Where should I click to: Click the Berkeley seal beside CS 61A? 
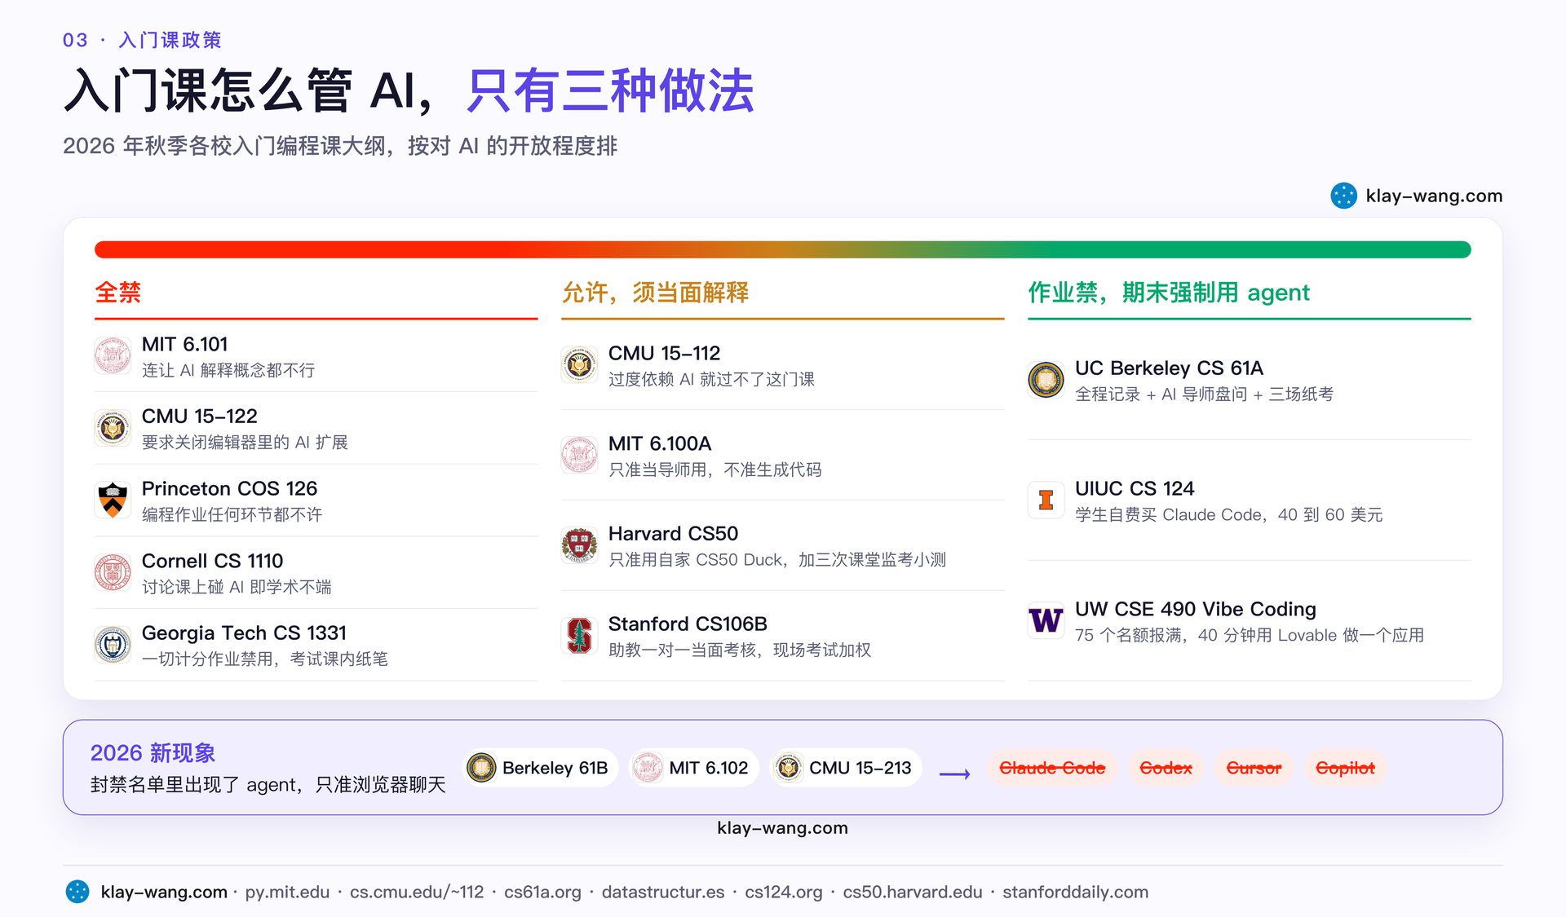click(1046, 380)
